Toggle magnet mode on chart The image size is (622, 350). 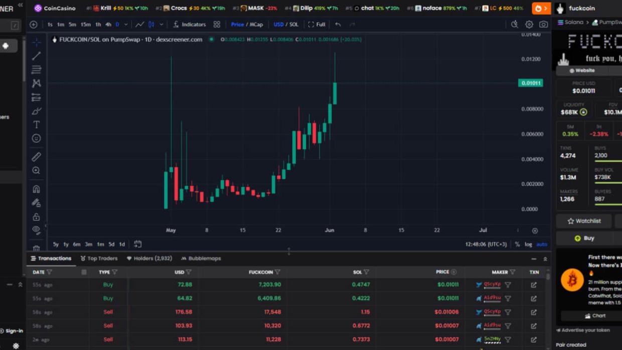pos(36,189)
